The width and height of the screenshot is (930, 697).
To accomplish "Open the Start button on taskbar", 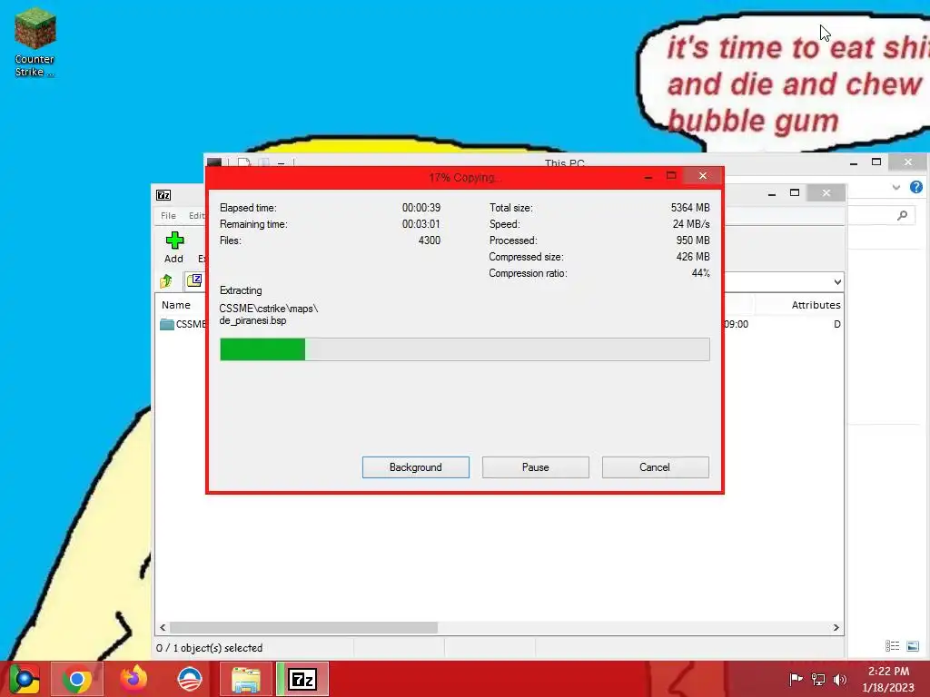I will [25, 679].
